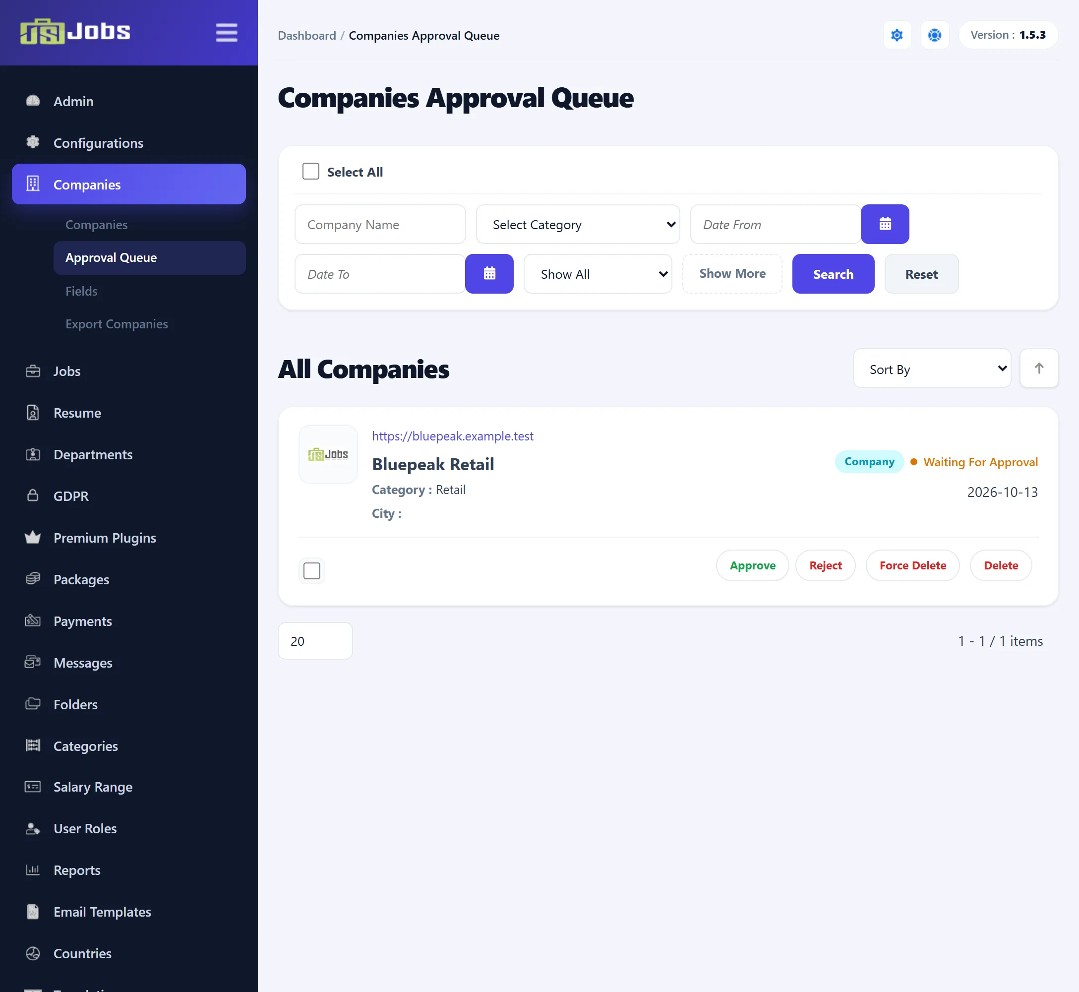Reject Bluepeak Retail company
The image size is (1079, 992).
825,565
